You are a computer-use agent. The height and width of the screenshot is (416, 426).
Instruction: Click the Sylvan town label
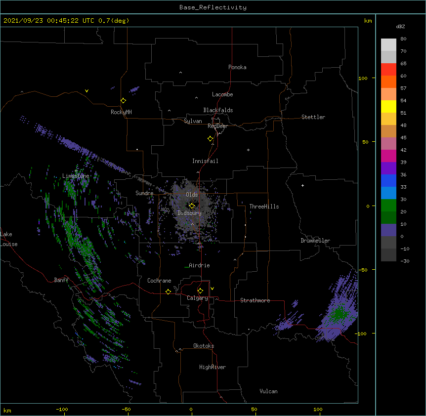193,121
